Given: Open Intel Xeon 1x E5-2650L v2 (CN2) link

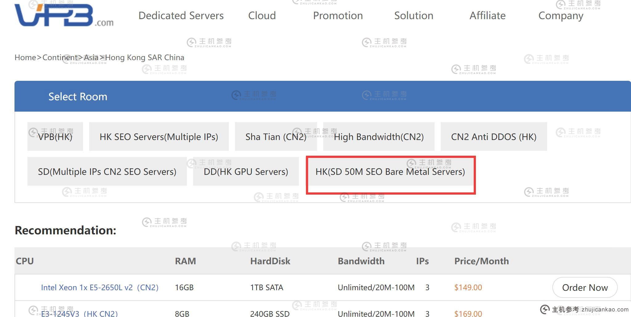Looking at the screenshot, I should pos(100,287).
